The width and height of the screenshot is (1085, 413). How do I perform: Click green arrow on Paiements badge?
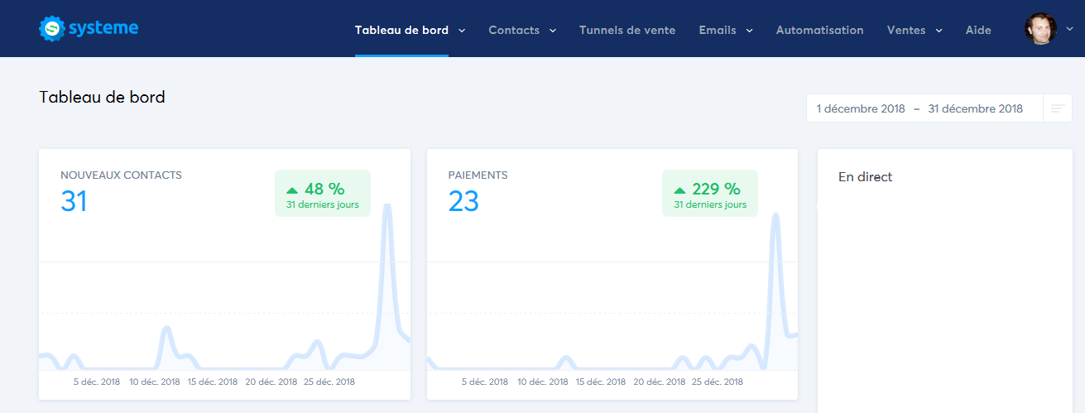[x=679, y=190]
